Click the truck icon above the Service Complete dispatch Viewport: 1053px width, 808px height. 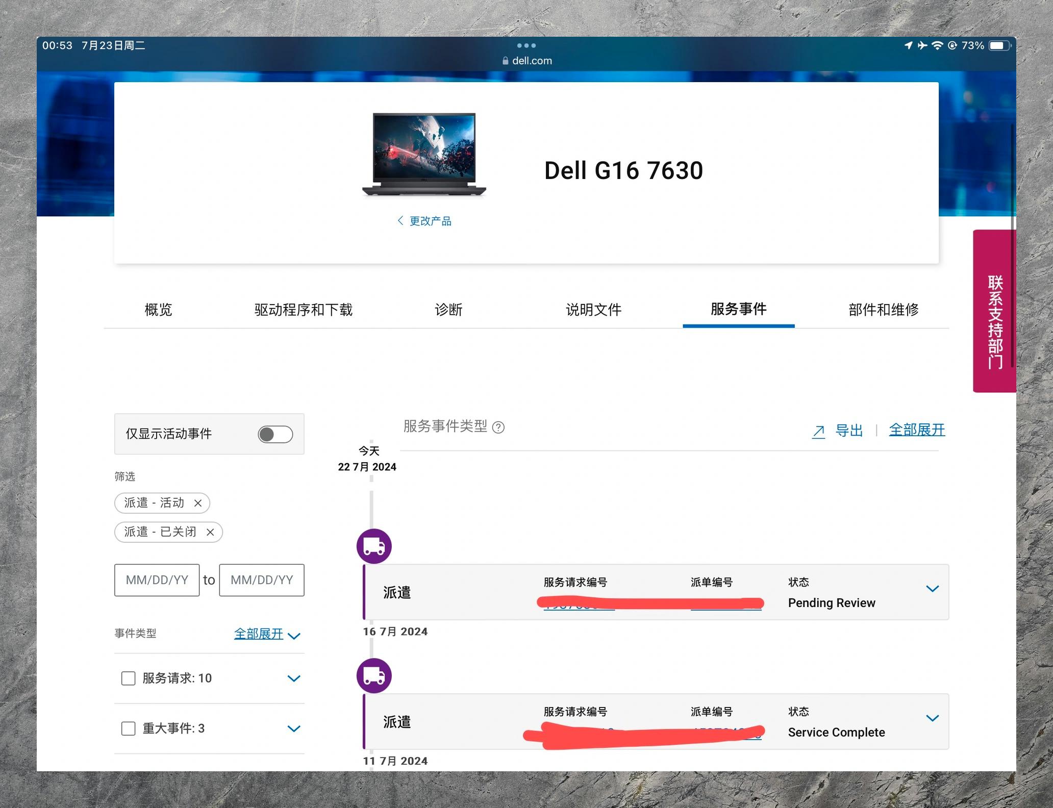tap(374, 676)
